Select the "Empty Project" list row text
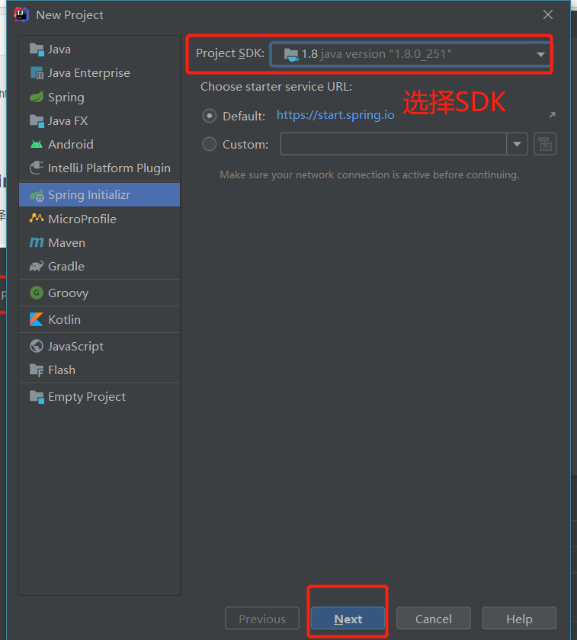Screen dimensions: 577x640 click(87, 397)
